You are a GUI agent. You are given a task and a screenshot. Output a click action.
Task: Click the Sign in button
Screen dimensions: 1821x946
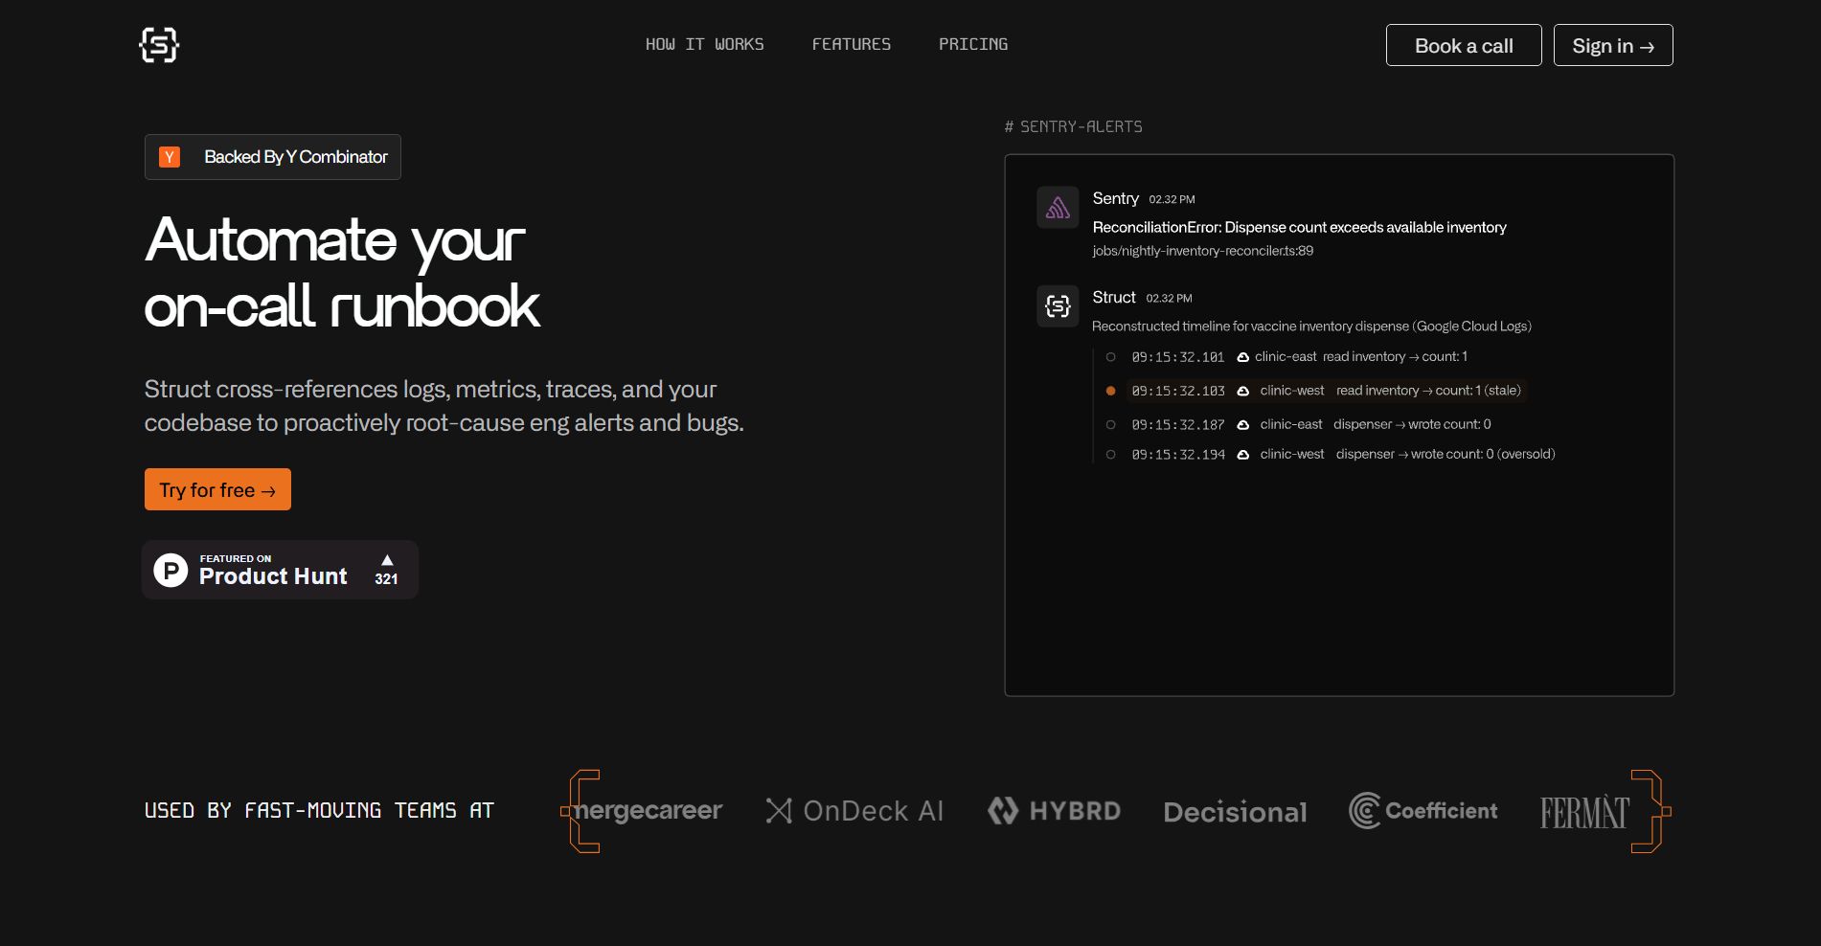pyautogui.click(x=1613, y=45)
